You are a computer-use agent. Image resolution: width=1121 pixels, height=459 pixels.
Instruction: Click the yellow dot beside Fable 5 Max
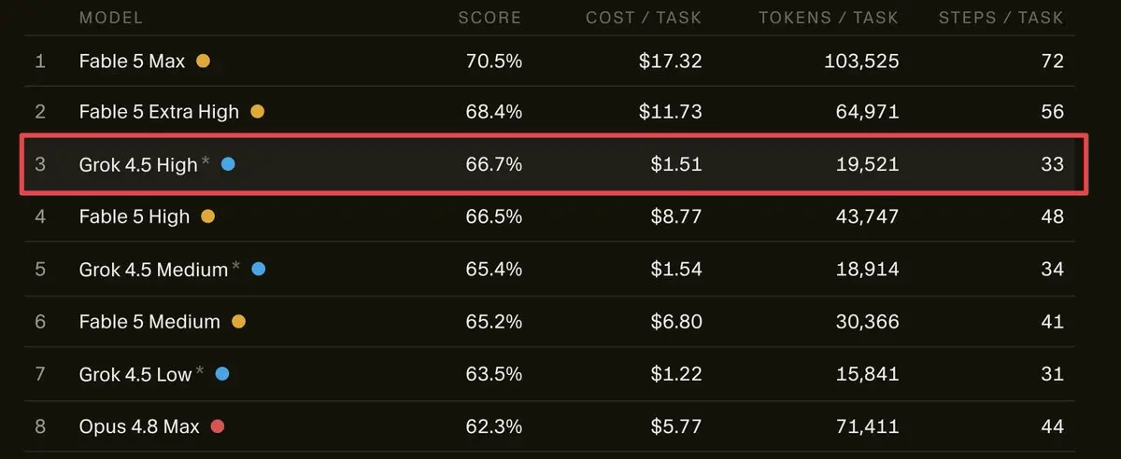[x=203, y=62]
